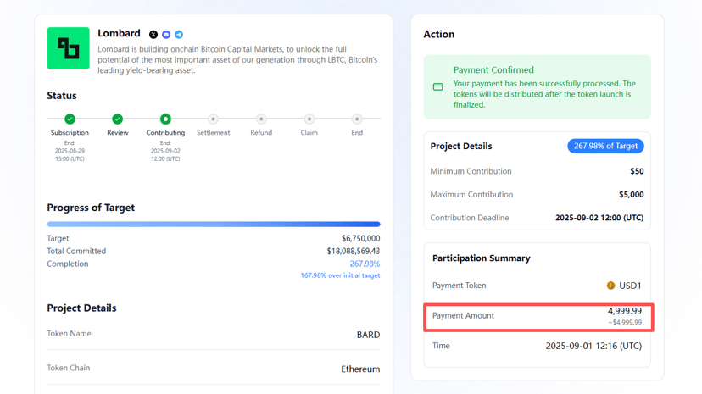The image size is (702, 394).
Task: Click the USD1 token coin icon
Action: point(610,286)
